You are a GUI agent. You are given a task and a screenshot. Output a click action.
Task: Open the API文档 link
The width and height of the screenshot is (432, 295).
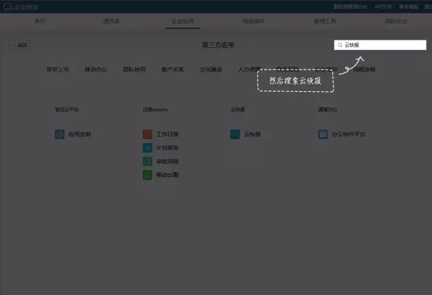tap(383, 5)
